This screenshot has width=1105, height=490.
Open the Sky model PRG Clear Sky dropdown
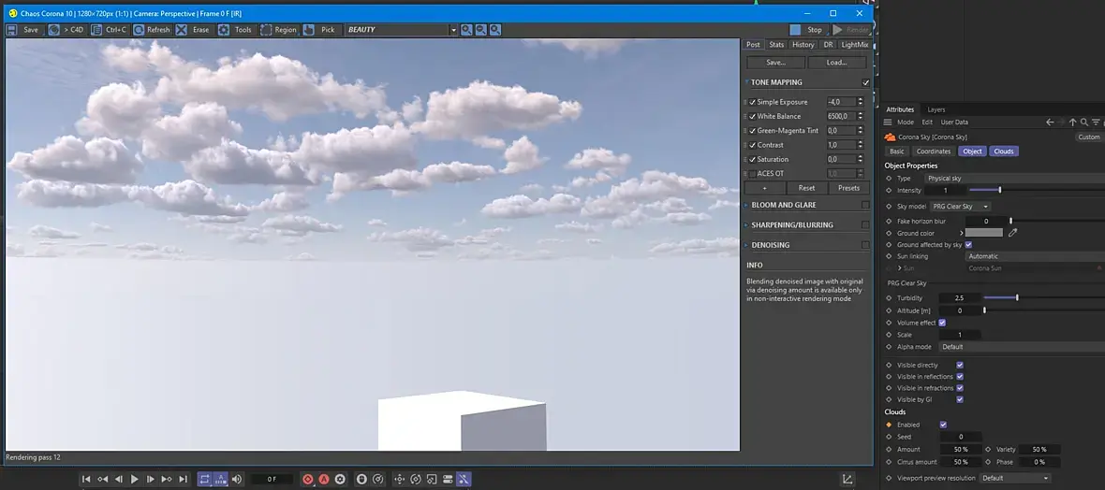[960, 207]
